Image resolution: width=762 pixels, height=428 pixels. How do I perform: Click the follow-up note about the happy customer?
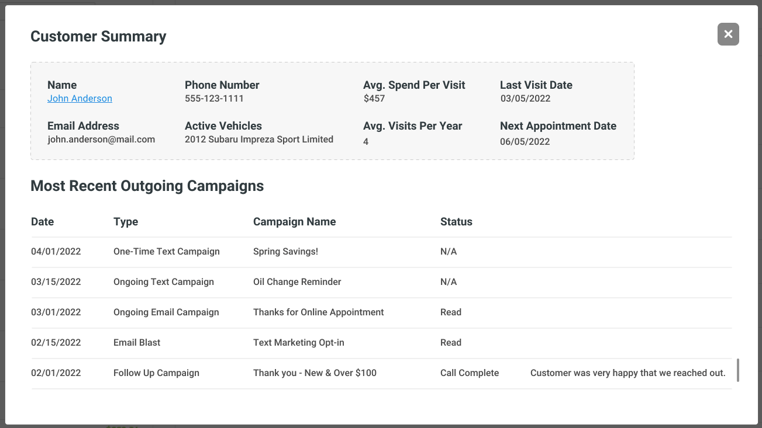tap(627, 373)
